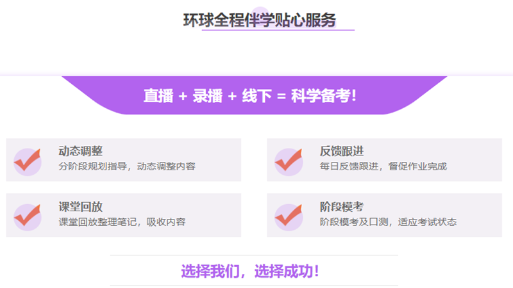Image resolution: width=513 pixels, height=288 pixels.
Task: Select the 动态调整 heading
Action: 80,151
